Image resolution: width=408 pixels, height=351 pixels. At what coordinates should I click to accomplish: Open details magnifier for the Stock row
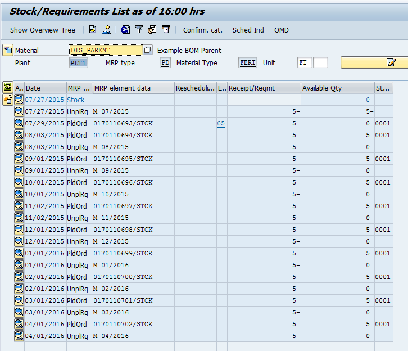click(x=19, y=100)
